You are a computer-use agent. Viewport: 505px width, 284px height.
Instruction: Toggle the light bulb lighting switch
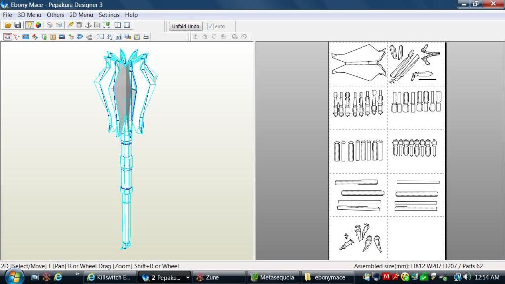[29, 25]
